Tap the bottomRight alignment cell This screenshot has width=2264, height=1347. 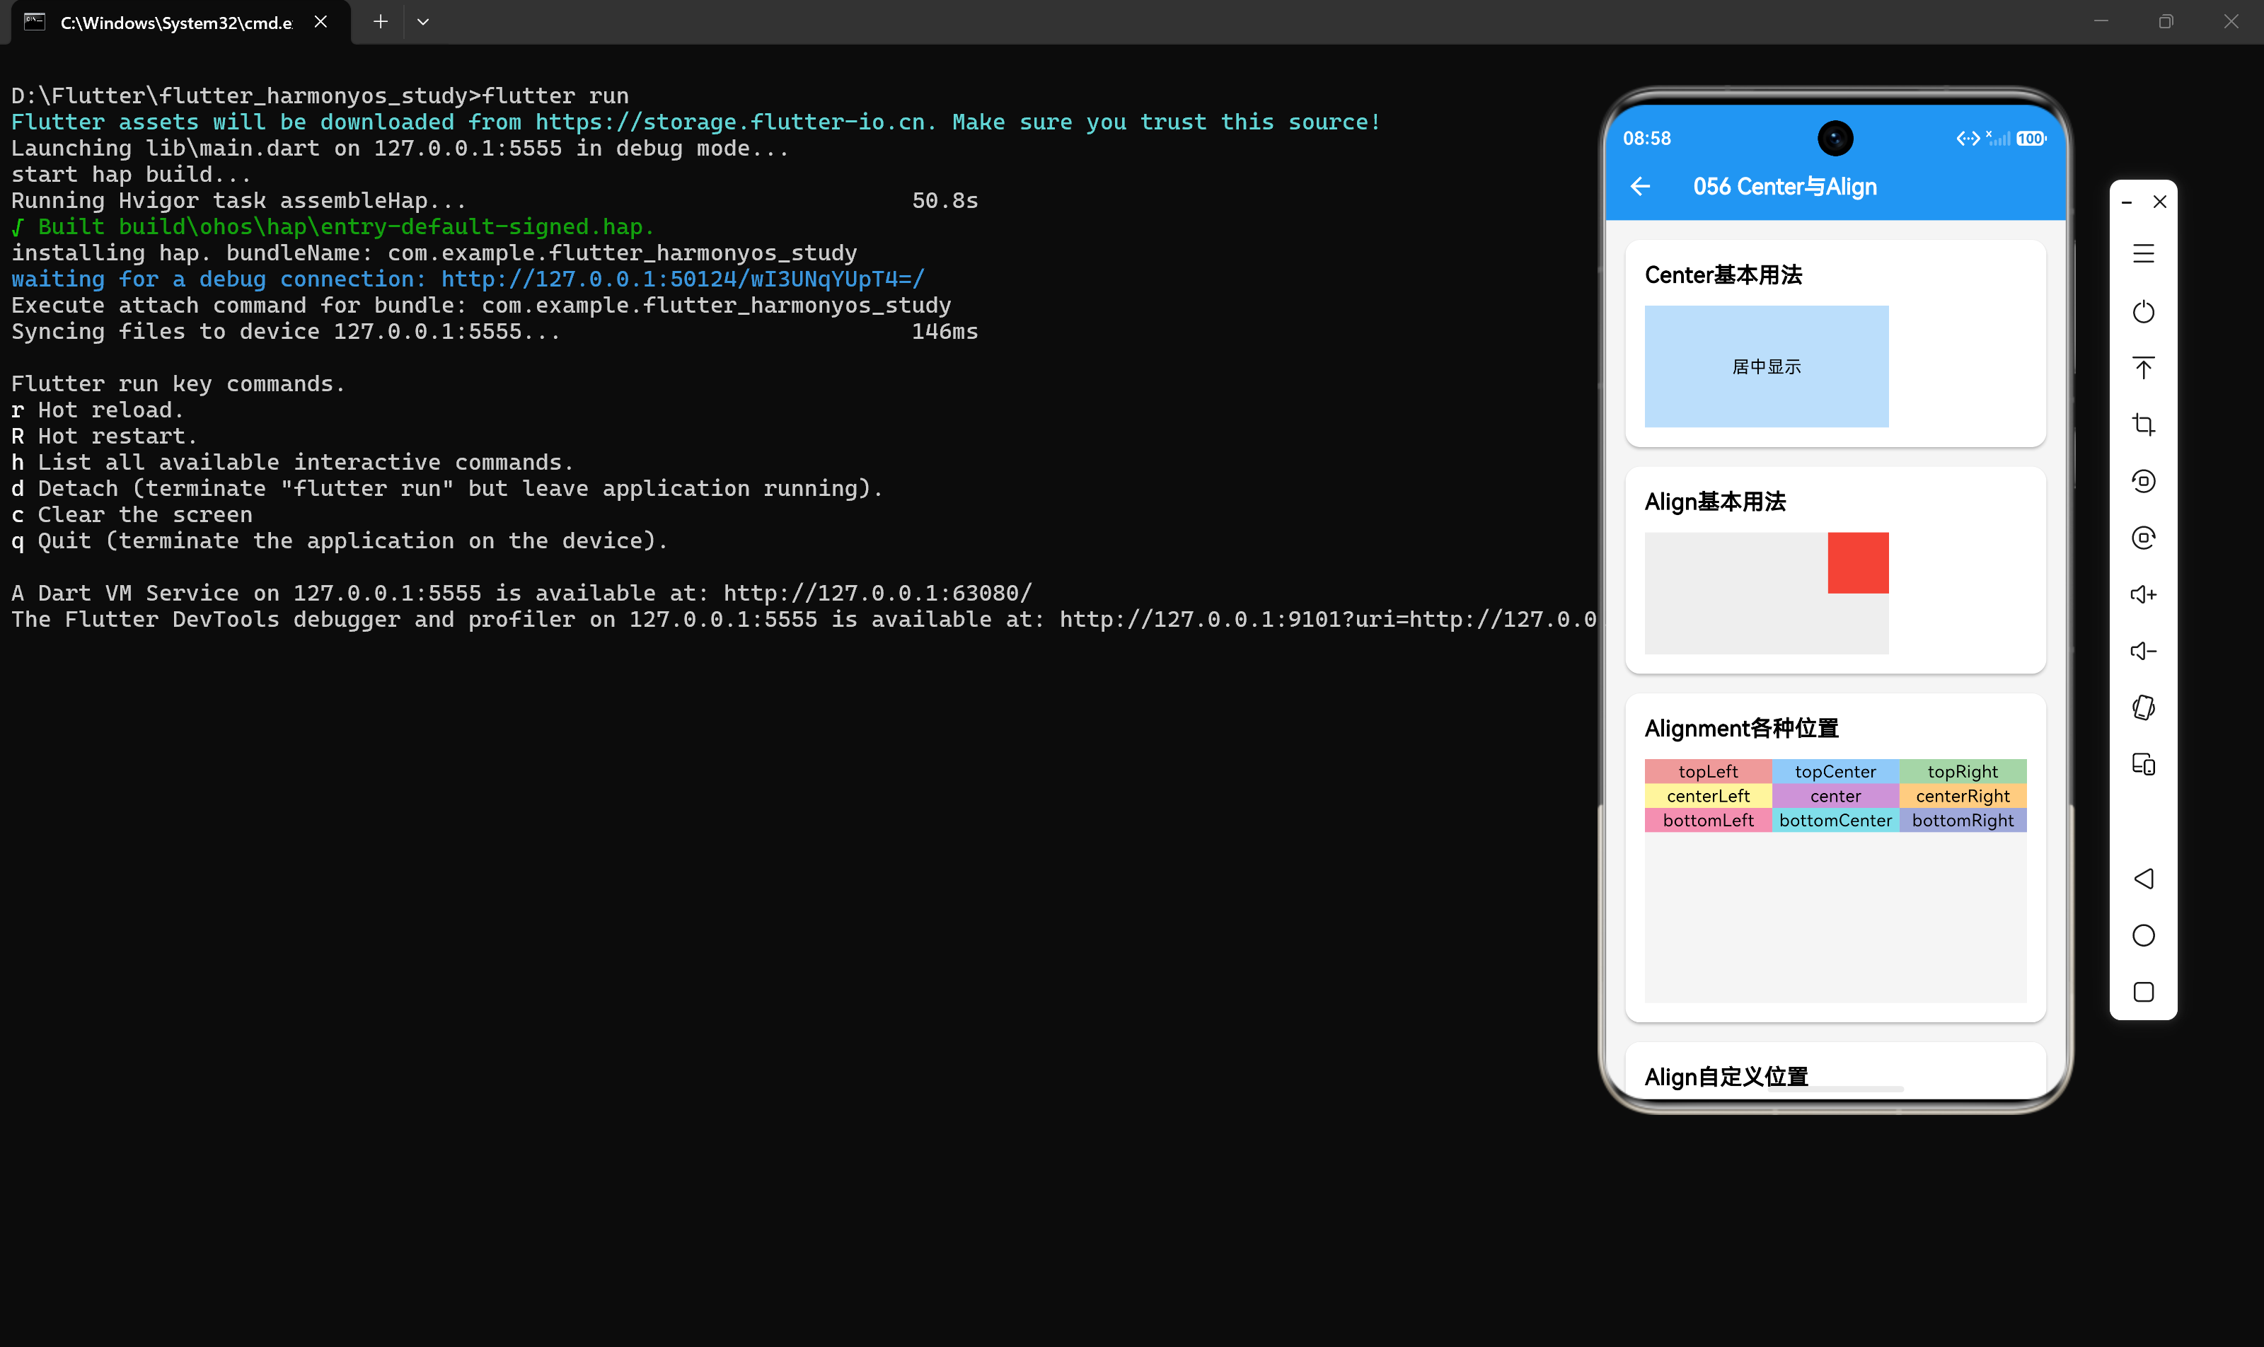tap(1963, 821)
